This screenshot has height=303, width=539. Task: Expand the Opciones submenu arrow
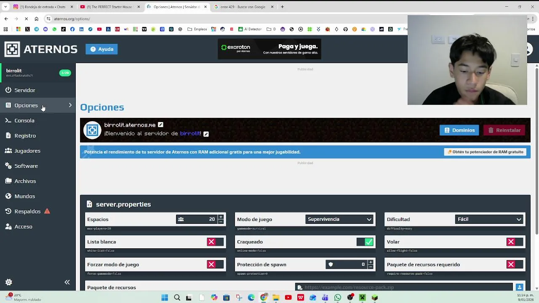click(70, 105)
